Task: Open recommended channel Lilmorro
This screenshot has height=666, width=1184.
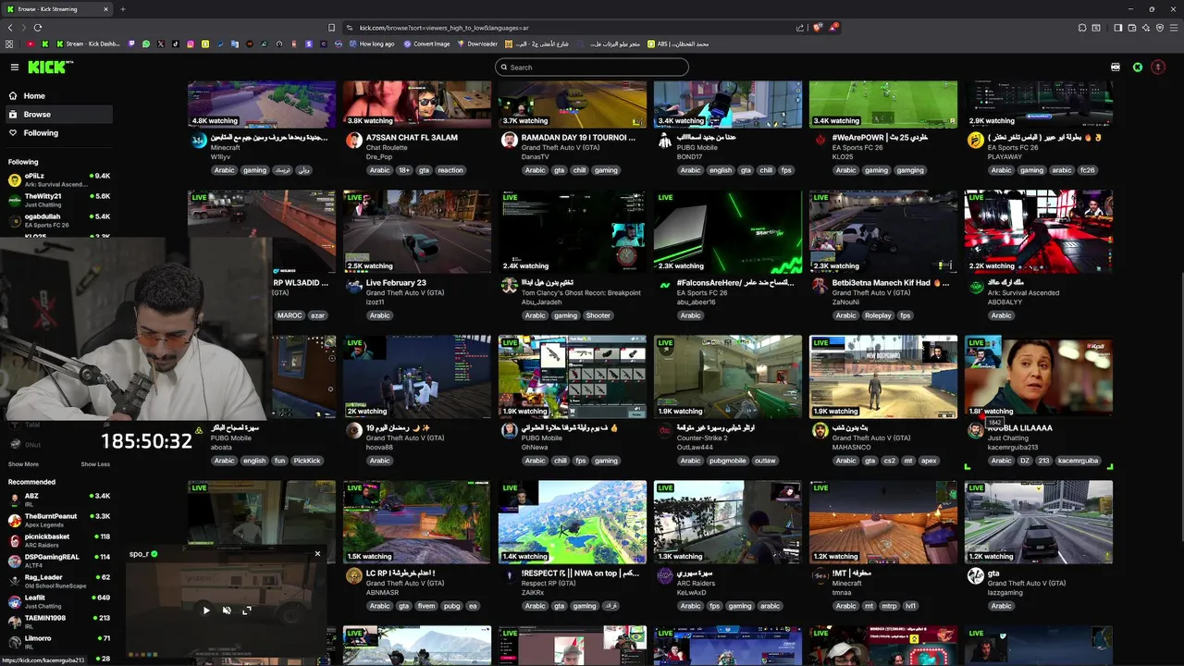Action: click(58, 643)
